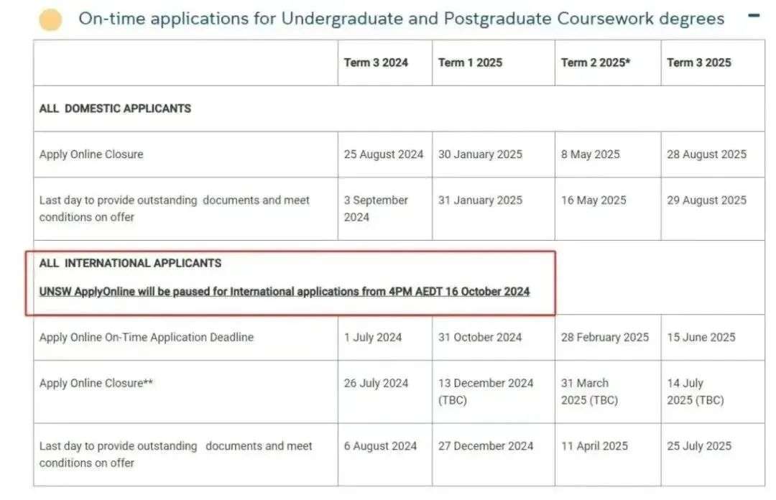Image resolution: width=776 pixels, height=500 pixels.
Task: Open the UNSW ApplyOnline paused notice link
Action: (284, 292)
